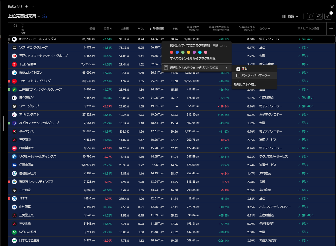
Task: Sort by the 出来高 column header
Action: tap(124, 28)
